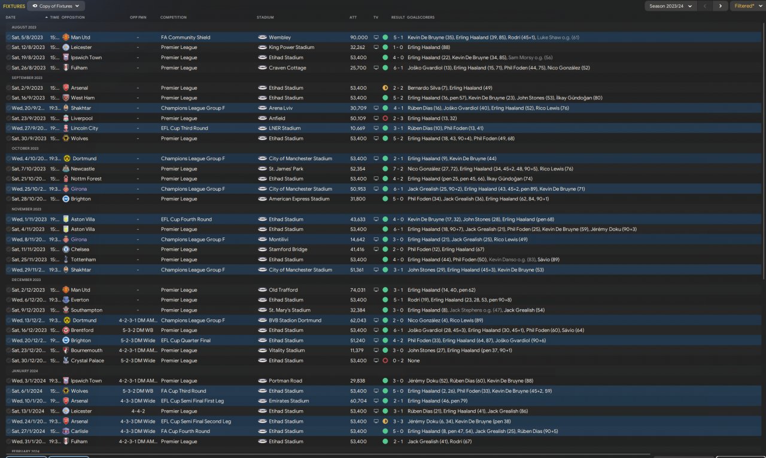Click the Dortmund badge in the 4/10 row

[x=67, y=159]
